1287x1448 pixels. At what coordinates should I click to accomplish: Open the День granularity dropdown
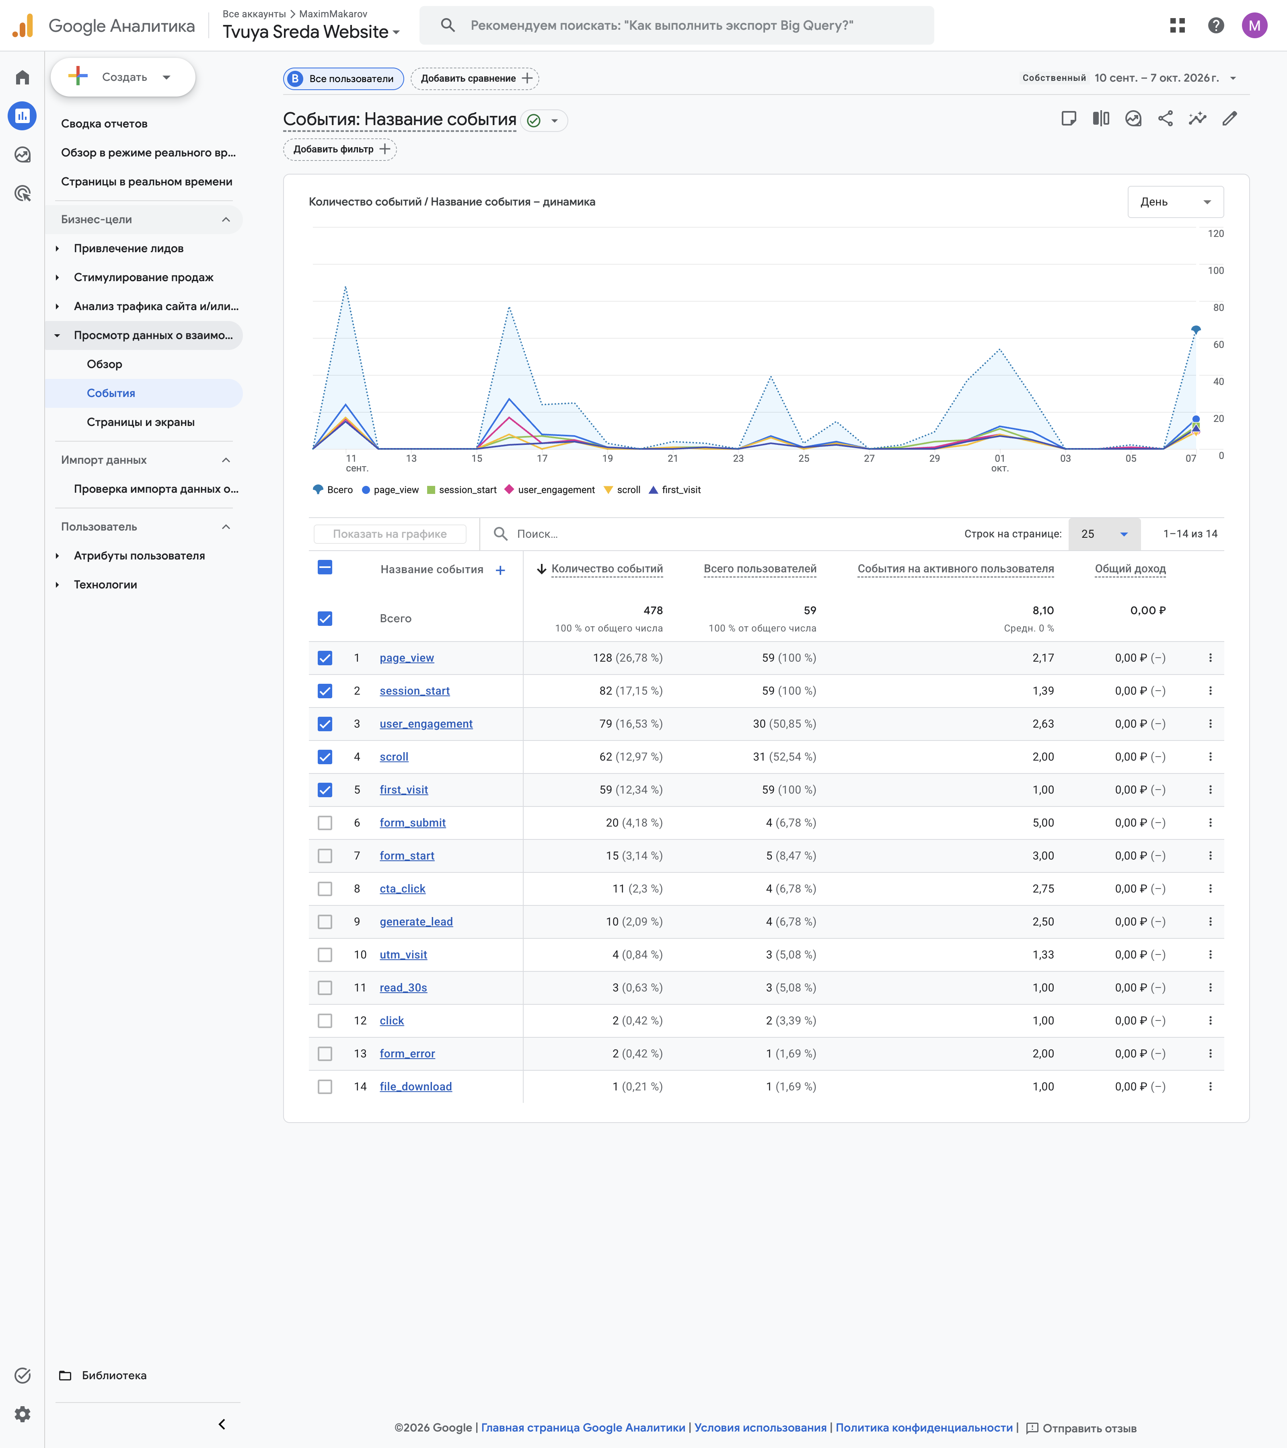pos(1175,202)
